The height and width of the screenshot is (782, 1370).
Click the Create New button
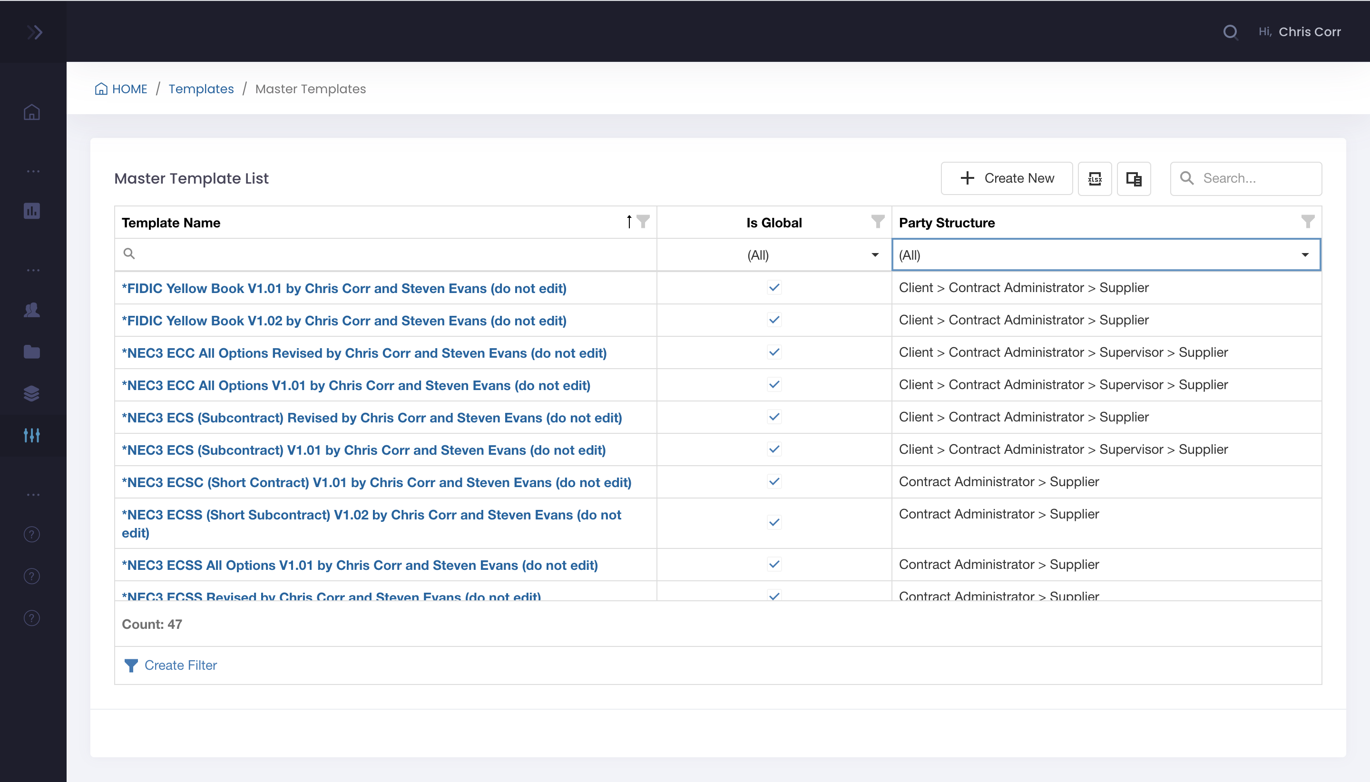coord(1007,178)
